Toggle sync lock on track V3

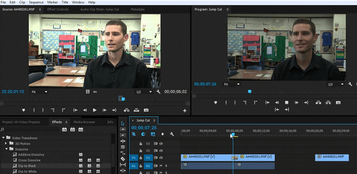(156, 144)
